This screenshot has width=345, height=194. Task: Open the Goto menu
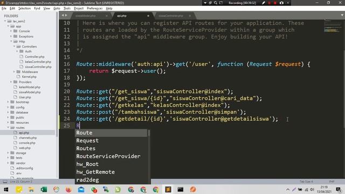[x=57, y=9]
